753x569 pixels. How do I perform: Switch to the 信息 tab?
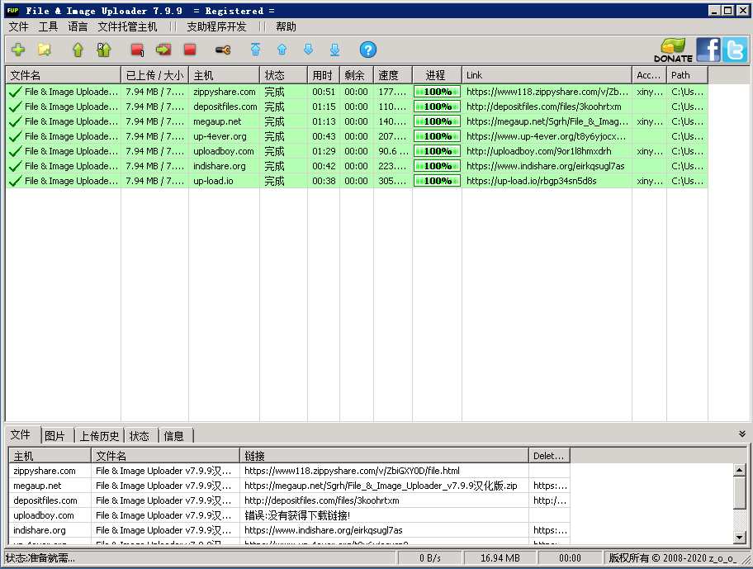[174, 436]
